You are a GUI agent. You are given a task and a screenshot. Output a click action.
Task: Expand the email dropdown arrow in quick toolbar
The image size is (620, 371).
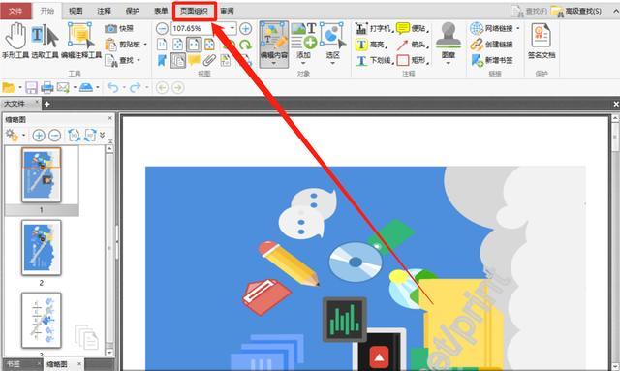pyautogui.click(x=75, y=87)
